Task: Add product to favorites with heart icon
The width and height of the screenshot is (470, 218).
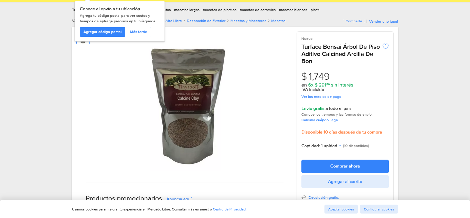Action: click(x=385, y=46)
